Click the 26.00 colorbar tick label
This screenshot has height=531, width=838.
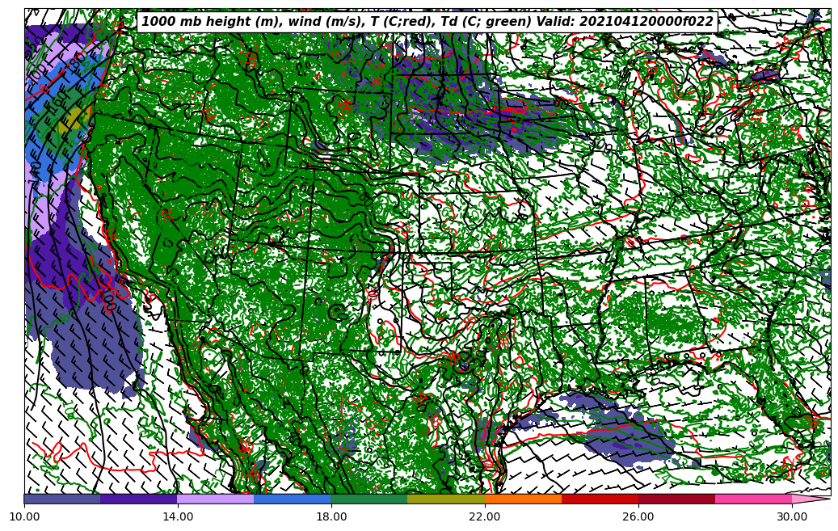(638, 517)
